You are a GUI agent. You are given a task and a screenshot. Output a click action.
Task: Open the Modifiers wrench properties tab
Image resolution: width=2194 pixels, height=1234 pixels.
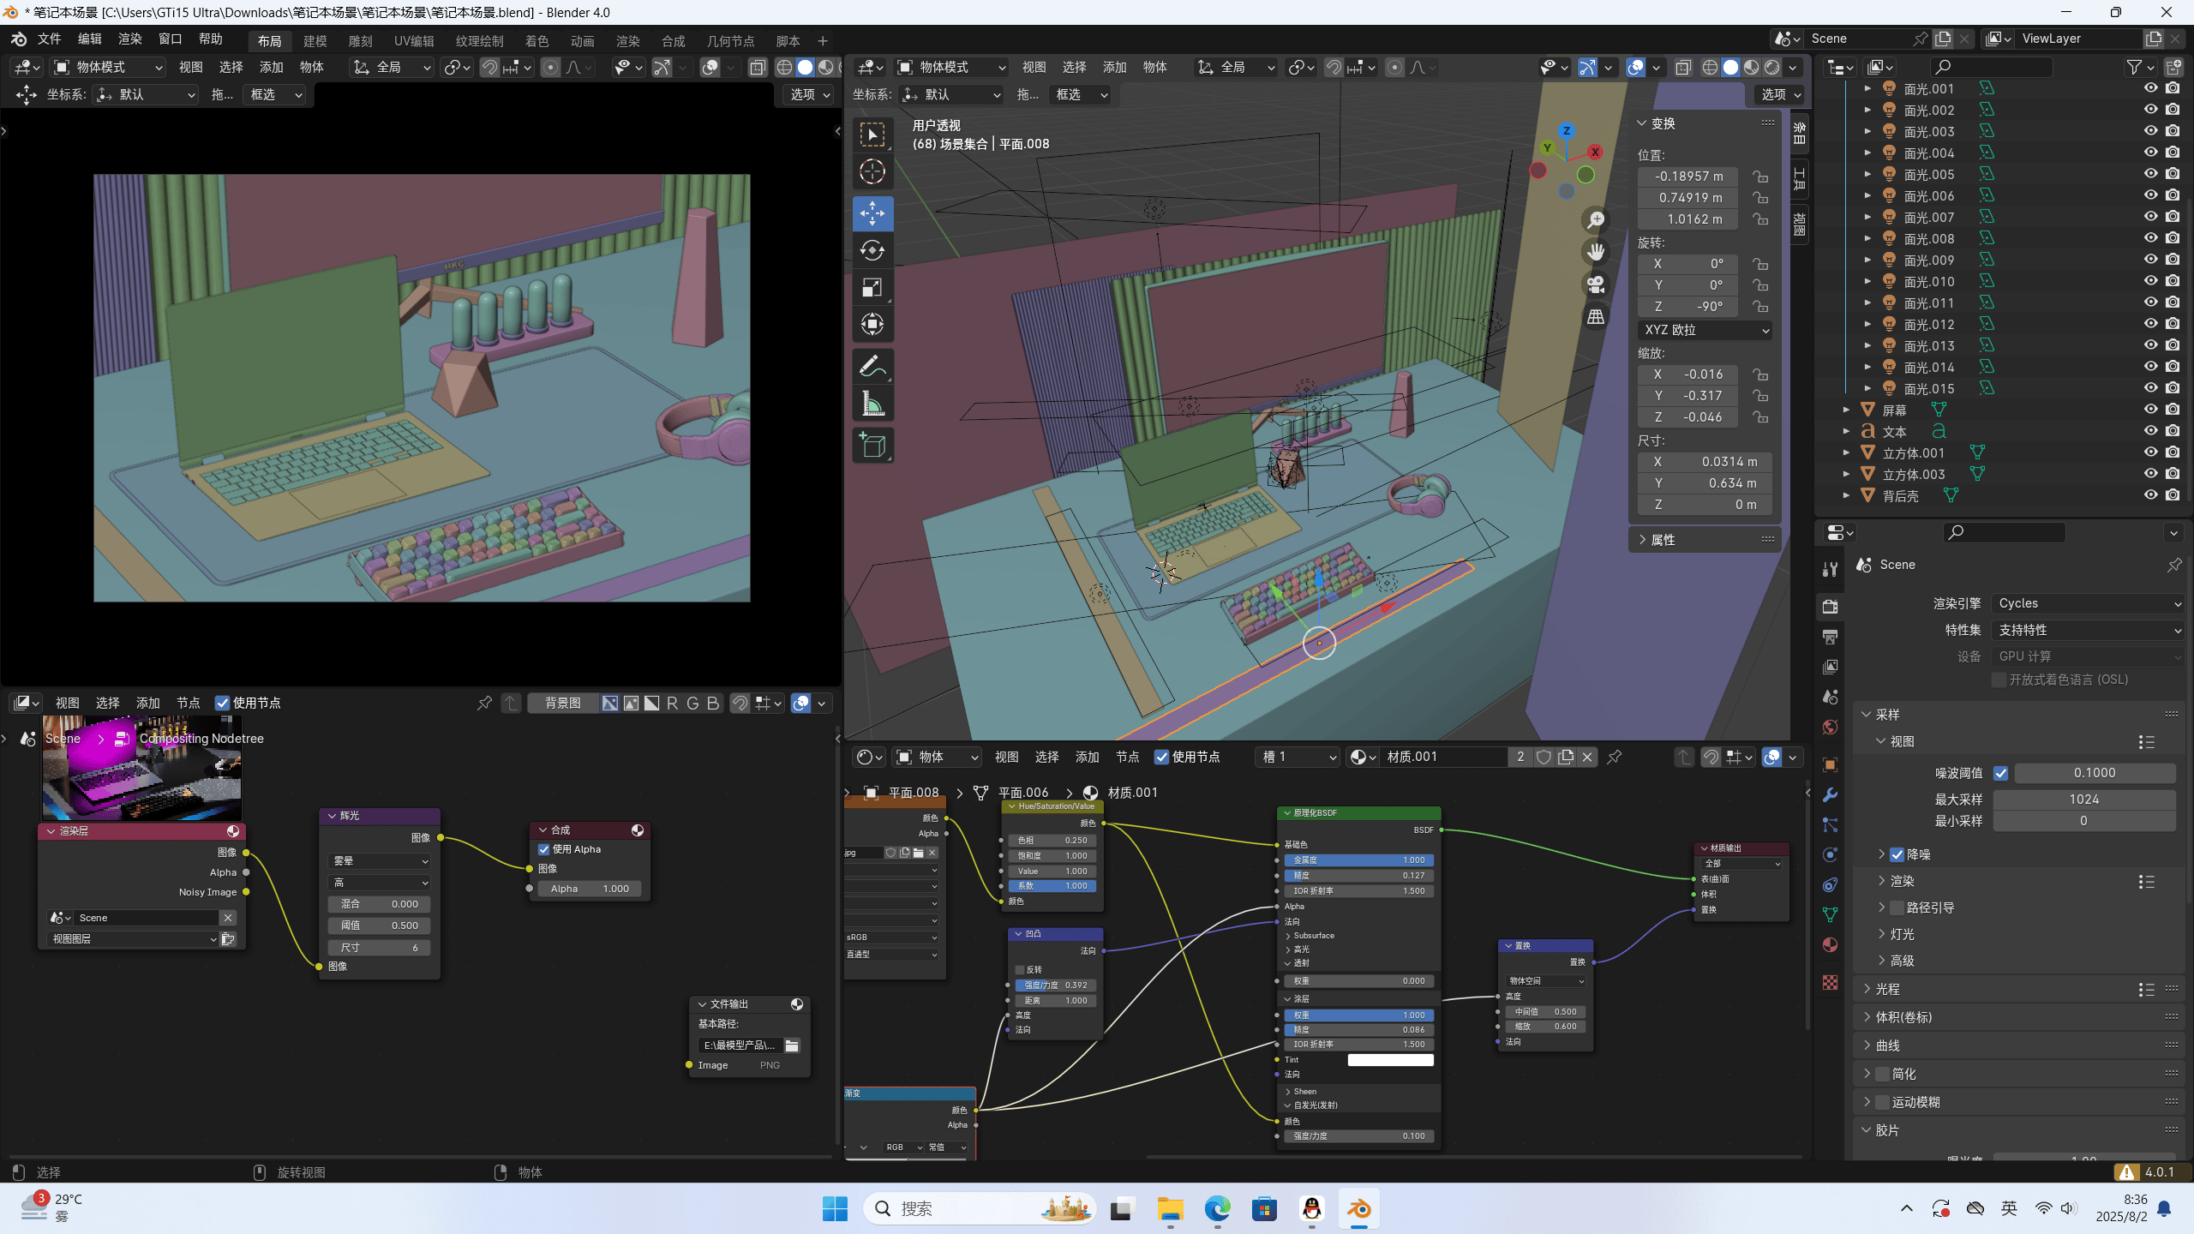(1830, 794)
